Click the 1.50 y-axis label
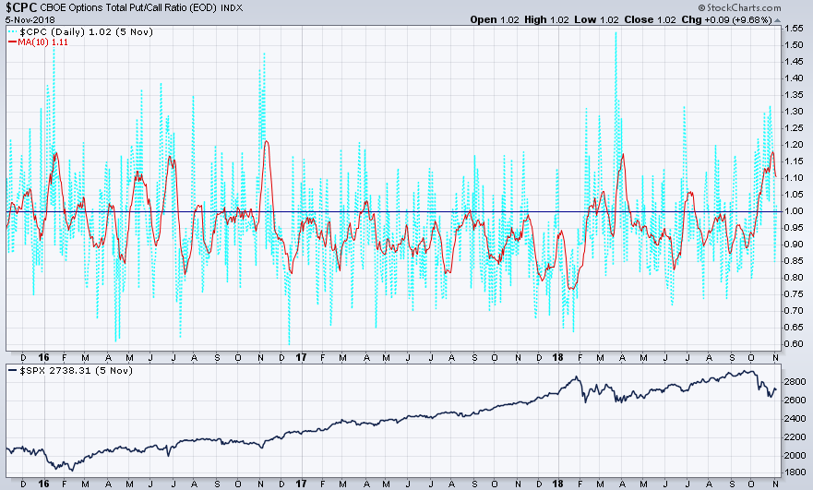This screenshot has height=490, width=813. [x=794, y=45]
